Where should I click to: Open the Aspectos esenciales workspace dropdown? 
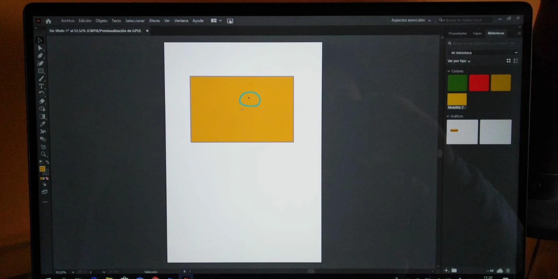[x=411, y=20]
